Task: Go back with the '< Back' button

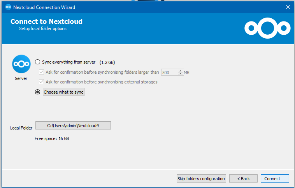Action: [243, 178]
